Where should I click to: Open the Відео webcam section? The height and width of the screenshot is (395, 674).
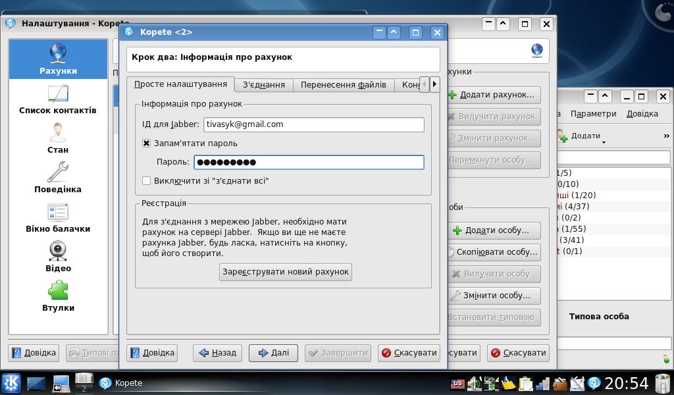[58, 257]
